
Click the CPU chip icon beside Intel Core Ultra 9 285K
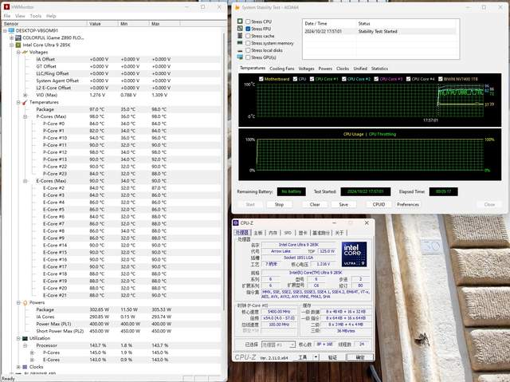18,45
